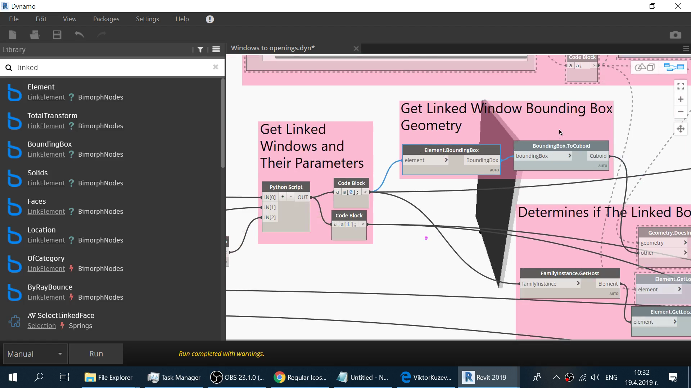
Task: Click the camera export image icon
Action: [x=675, y=35]
